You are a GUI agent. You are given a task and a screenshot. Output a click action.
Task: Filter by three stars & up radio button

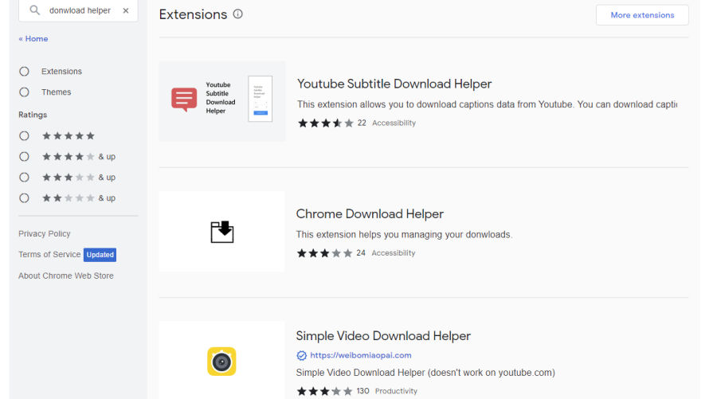(x=24, y=178)
